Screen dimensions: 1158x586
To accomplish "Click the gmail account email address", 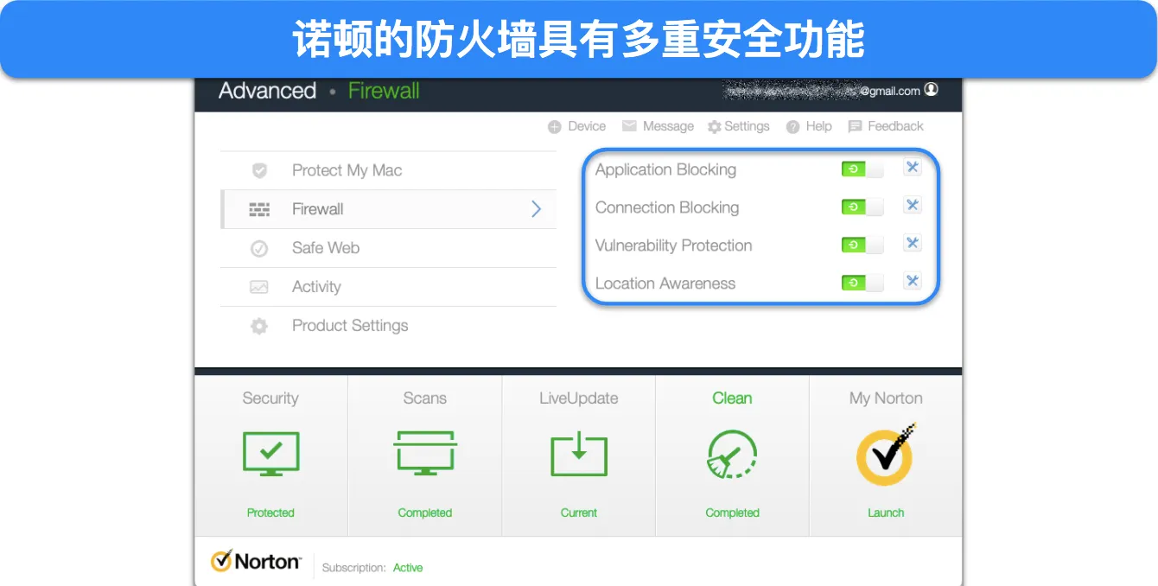I will pos(821,91).
